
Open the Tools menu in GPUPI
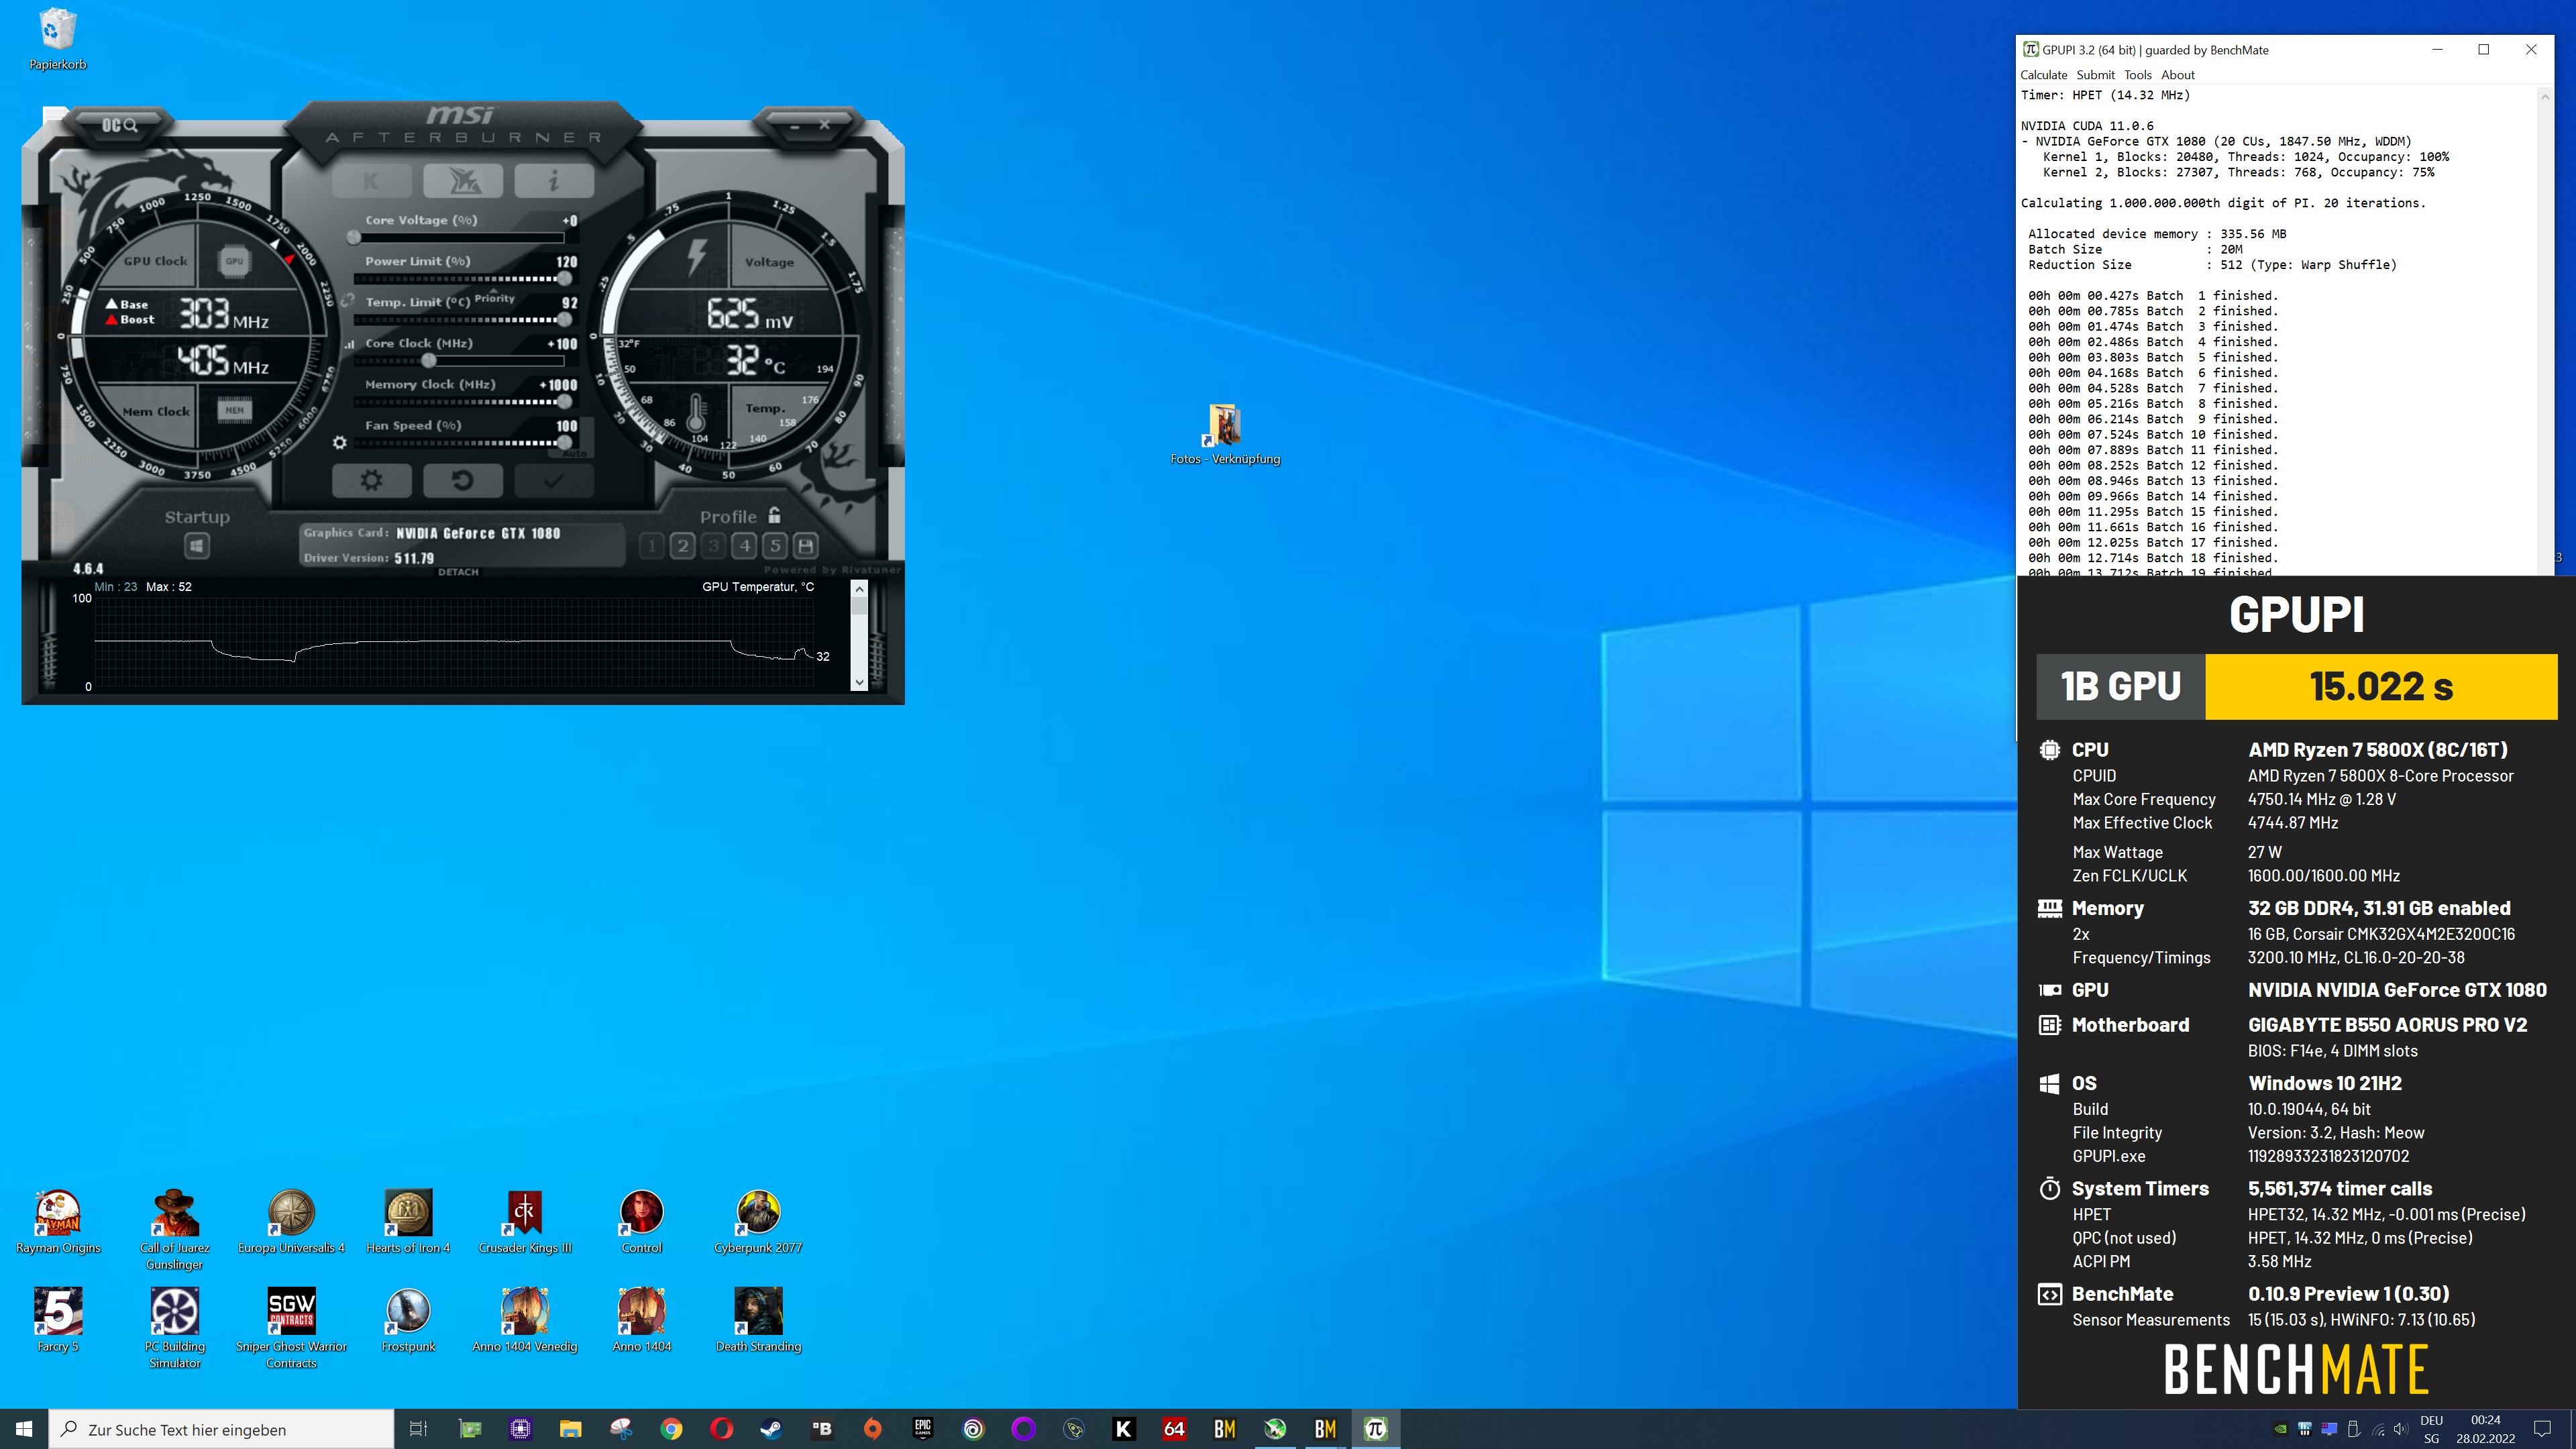pyautogui.click(x=2137, y=75)
